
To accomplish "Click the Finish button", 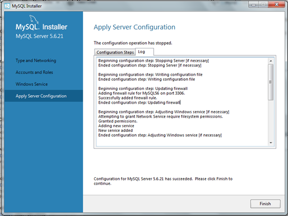I will click(265, 204).
